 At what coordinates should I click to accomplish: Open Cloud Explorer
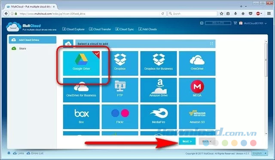(73, 29)
